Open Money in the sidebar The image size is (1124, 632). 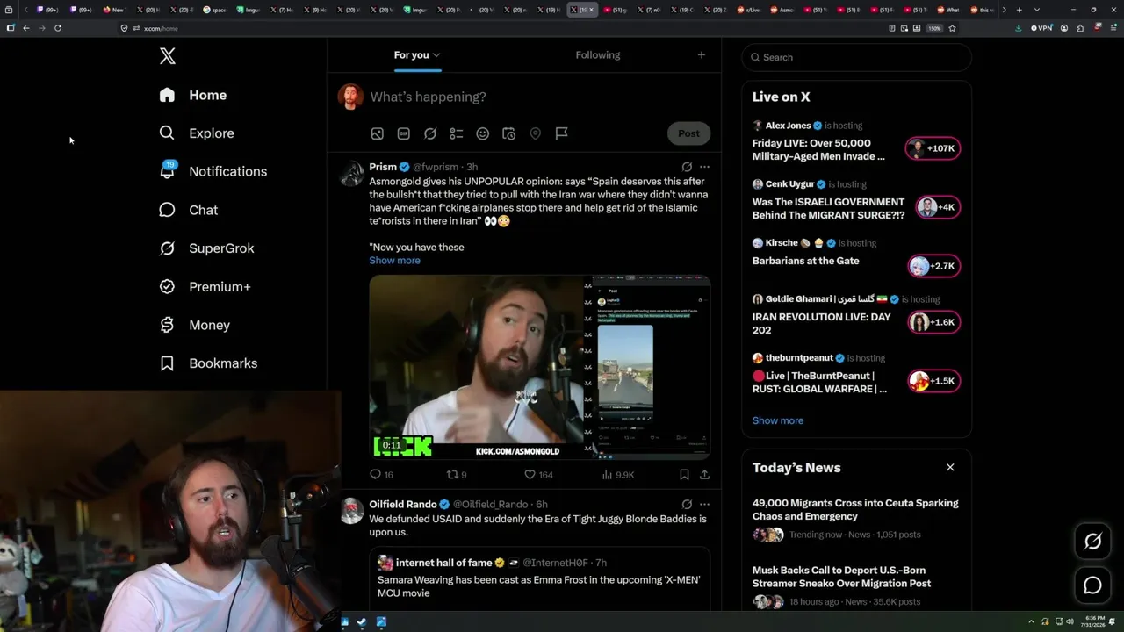pos(194,325)
